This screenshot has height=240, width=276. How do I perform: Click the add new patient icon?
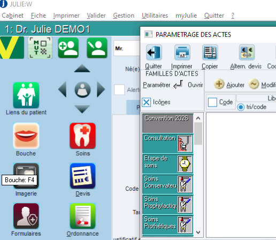pos(68,48)
